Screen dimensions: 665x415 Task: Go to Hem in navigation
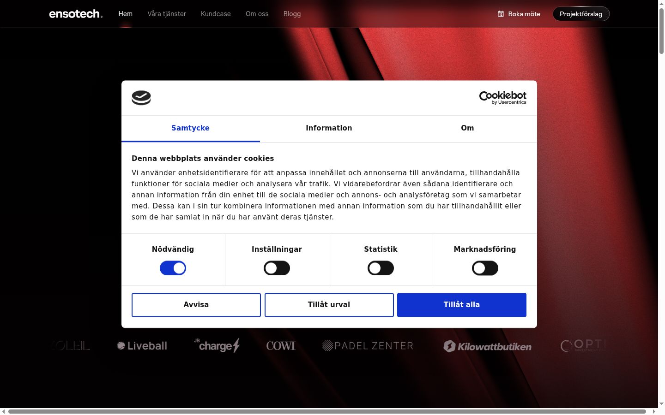pyautogui.click(x=126, y=14)
